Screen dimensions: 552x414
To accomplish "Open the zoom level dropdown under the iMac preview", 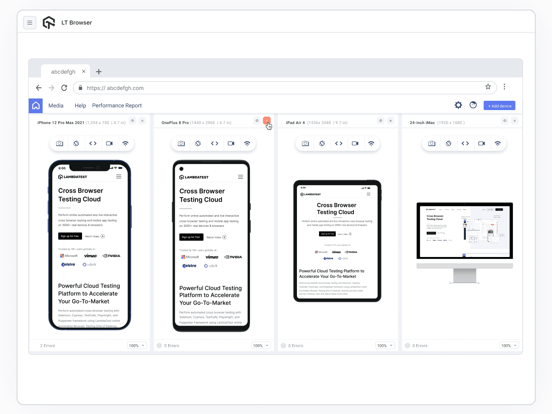I will 509,345.
